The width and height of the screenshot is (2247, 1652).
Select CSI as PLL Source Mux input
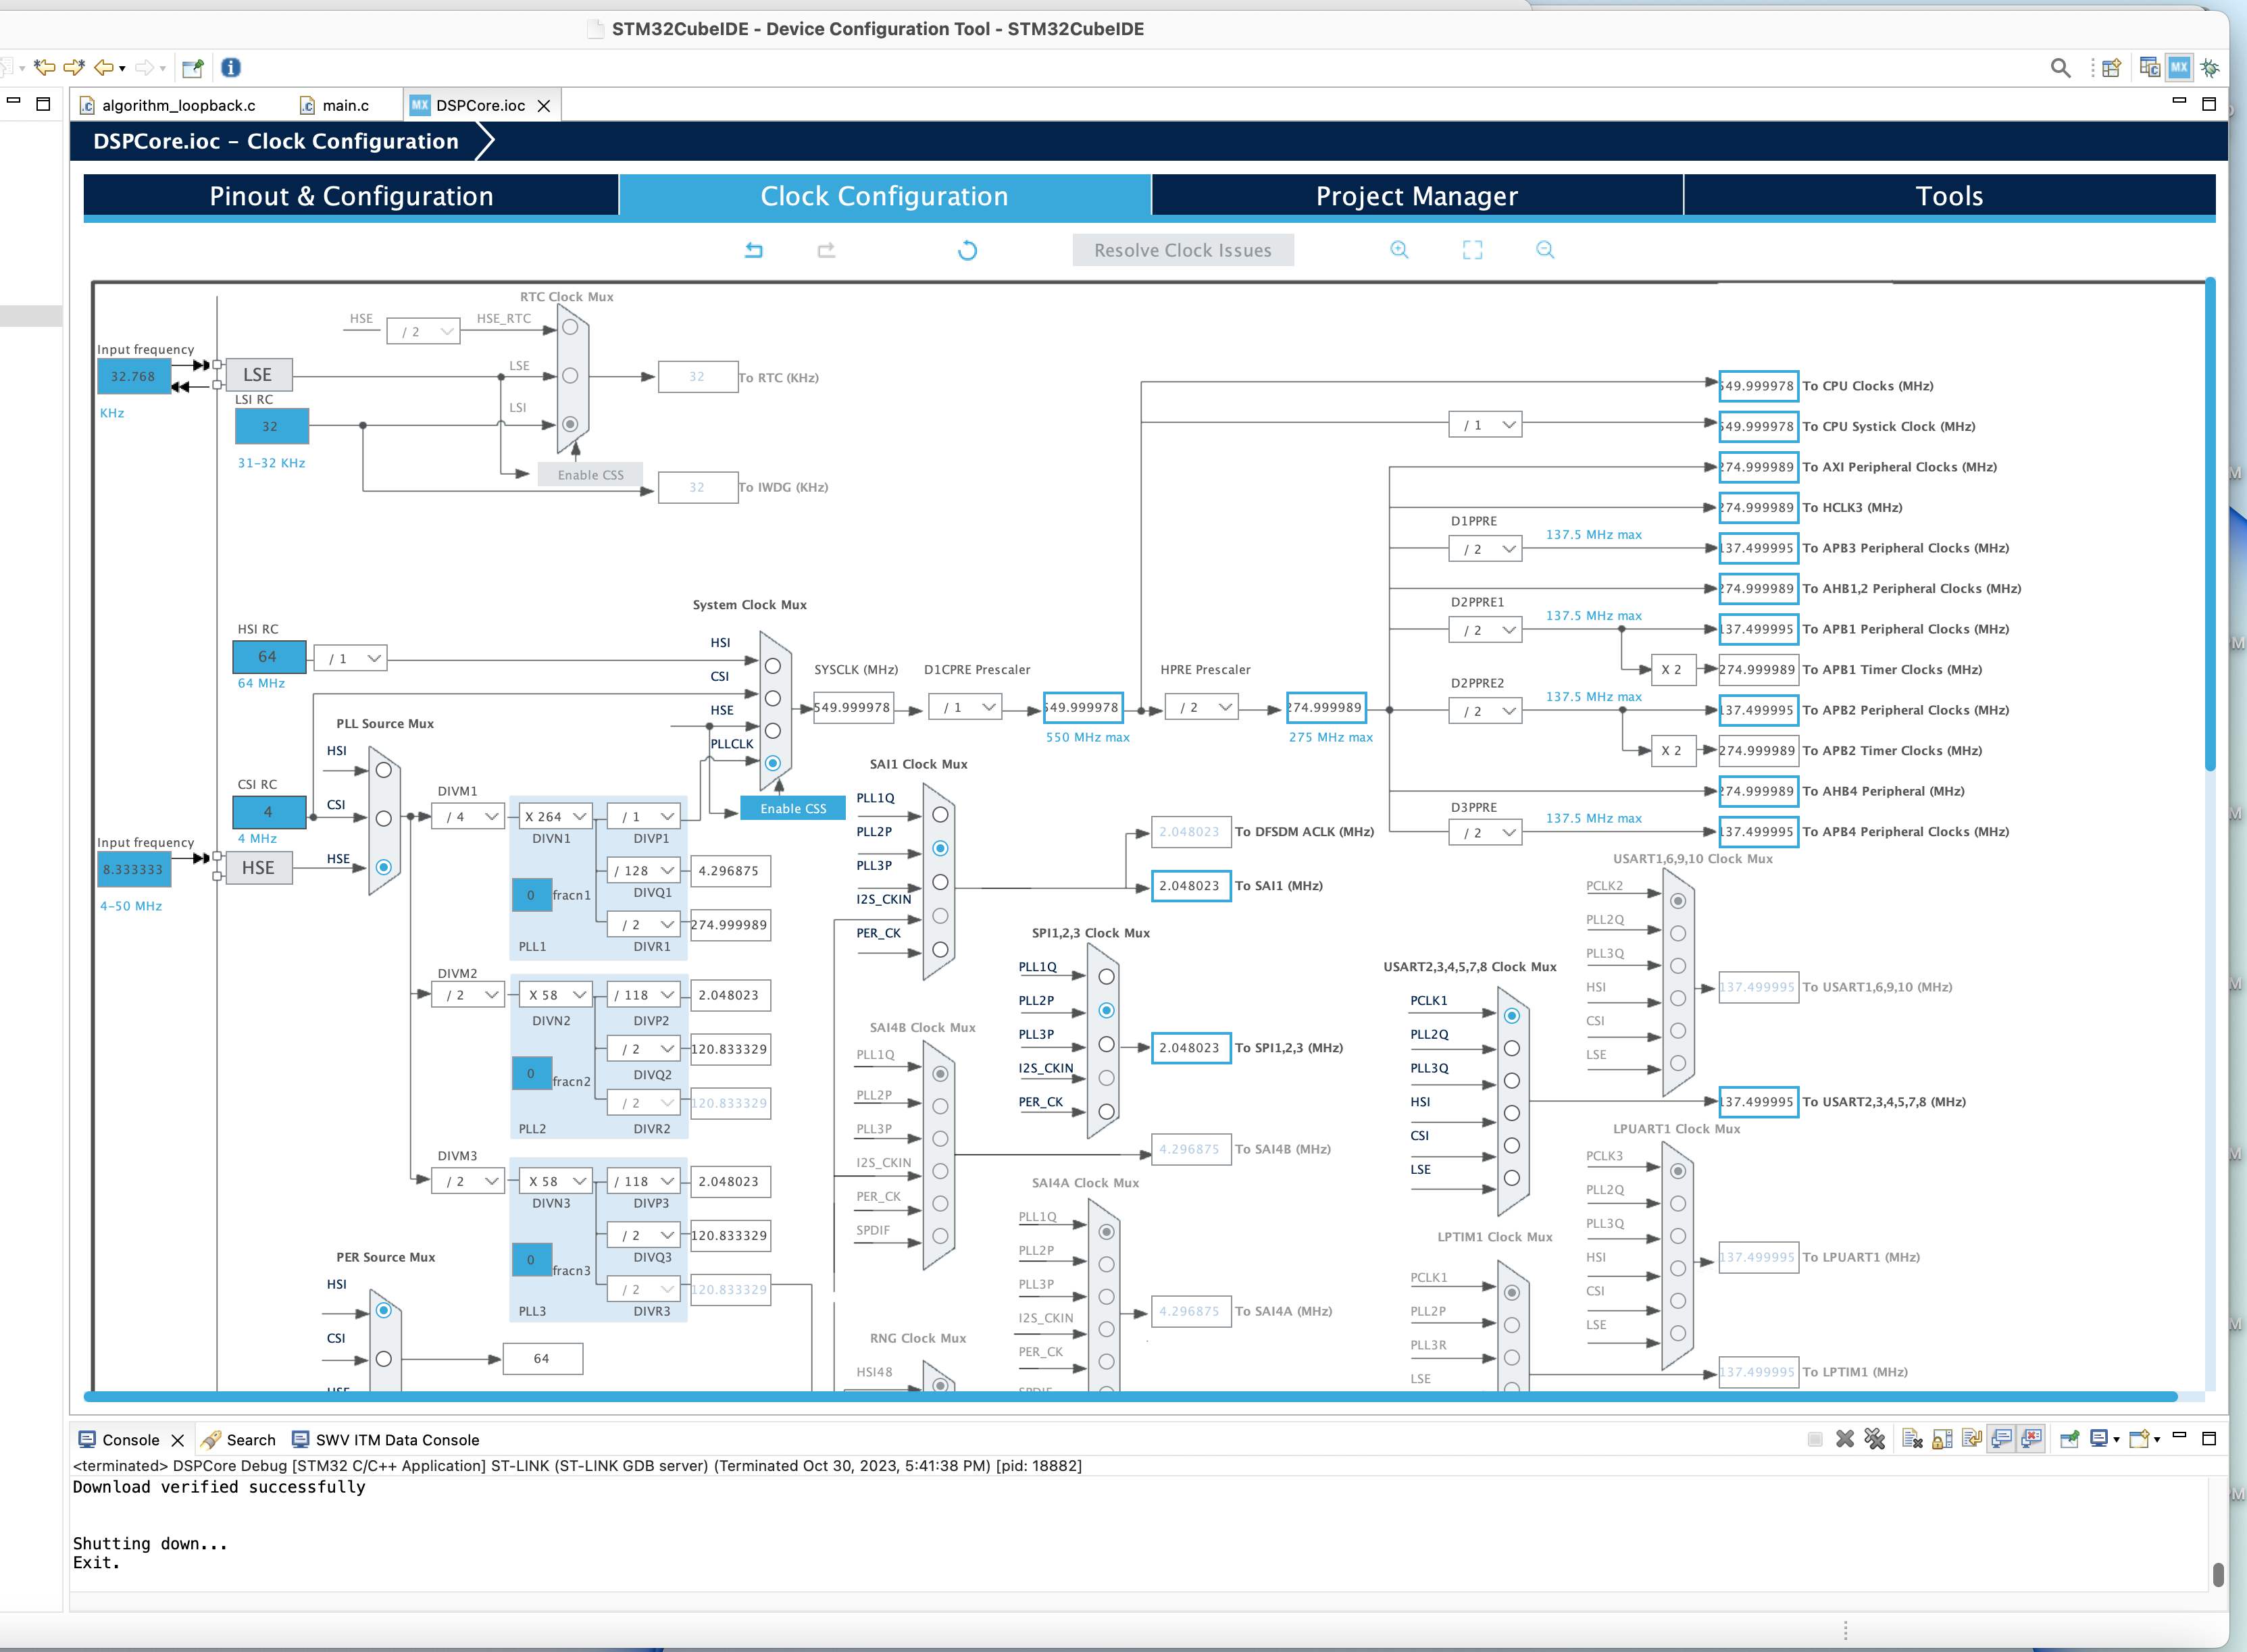[384, 819]
